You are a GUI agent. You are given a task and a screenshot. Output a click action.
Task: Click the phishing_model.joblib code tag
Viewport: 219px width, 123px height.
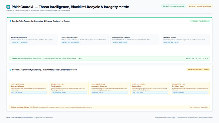click(x=120, y=42)
